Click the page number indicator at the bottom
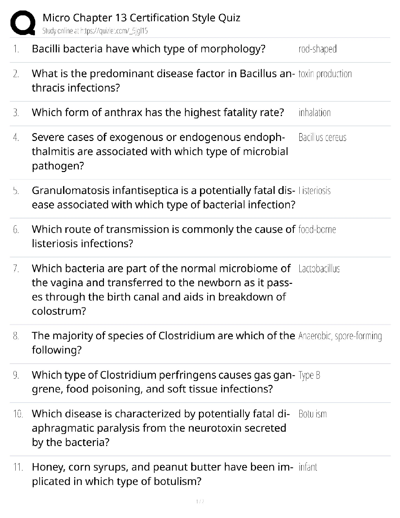 click(x=200, y=501)
